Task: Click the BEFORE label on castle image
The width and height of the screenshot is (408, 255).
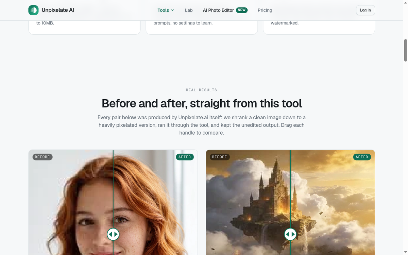Action: coord(220,157)
